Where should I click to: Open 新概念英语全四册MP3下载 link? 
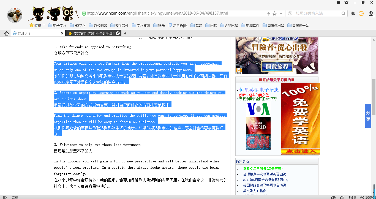tap(258, 99)
